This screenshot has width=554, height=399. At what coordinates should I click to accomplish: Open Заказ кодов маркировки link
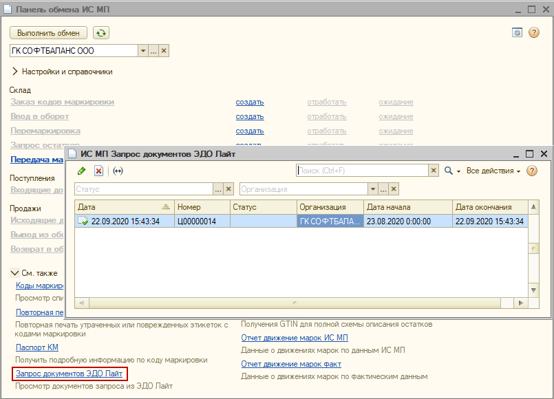62,102
